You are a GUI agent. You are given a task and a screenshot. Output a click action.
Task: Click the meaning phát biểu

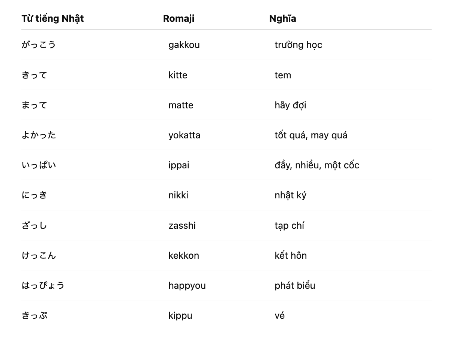[x=295, y=286]
